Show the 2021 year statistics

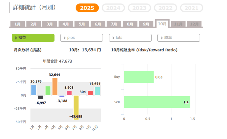pos(191,8)
